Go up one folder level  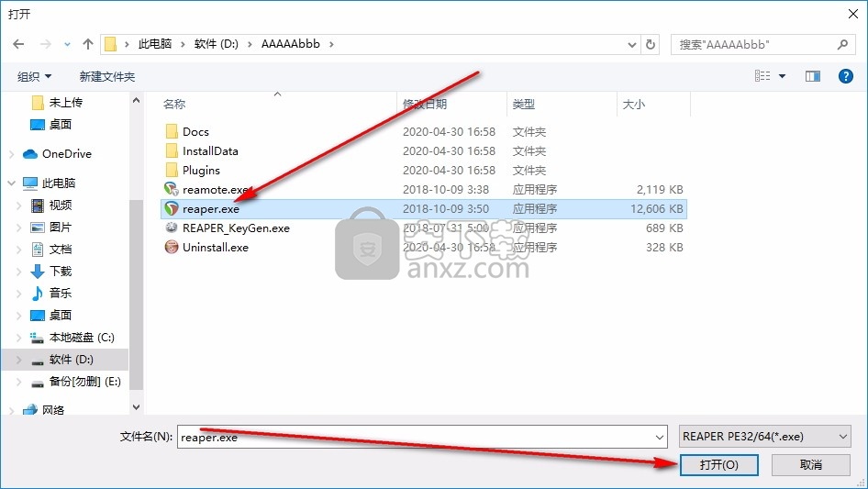tap(87, 44)
